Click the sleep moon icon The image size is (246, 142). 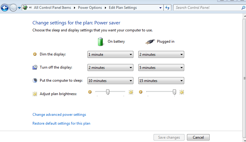click(x=35, y=80)
